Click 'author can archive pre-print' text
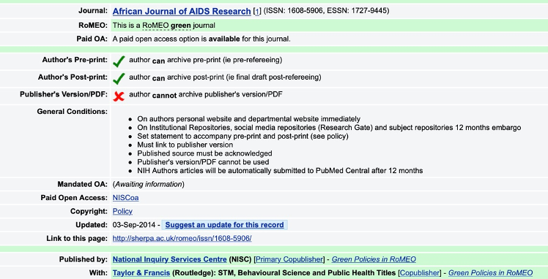Viewport: 548px width, 279px height. click(205, 61)
